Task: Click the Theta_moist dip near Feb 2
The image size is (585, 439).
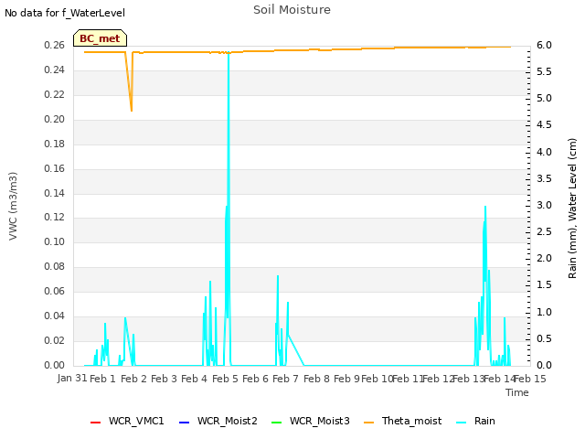Action: click(132, 111)
